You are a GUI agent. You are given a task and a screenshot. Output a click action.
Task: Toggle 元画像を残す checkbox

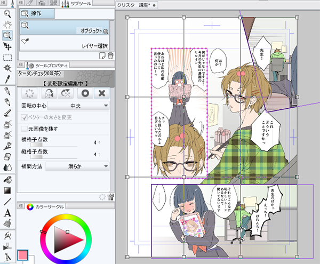25,129
